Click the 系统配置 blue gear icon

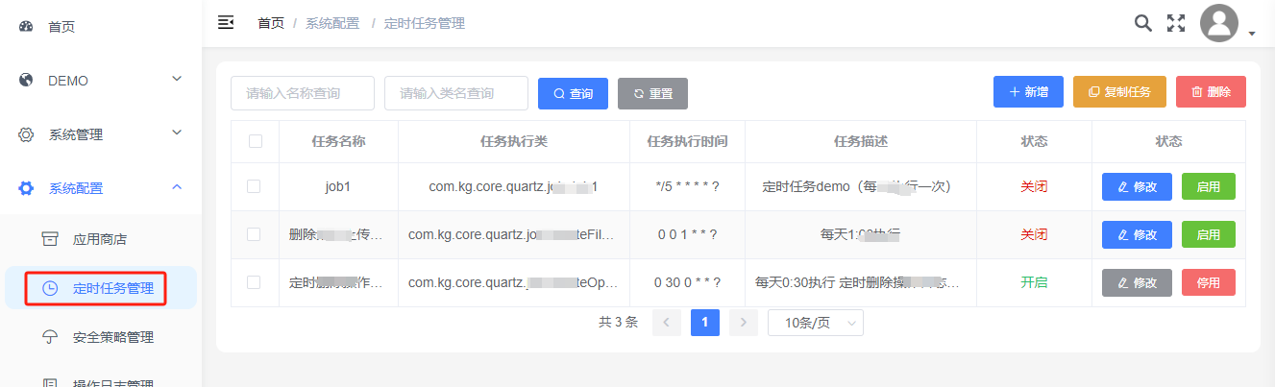26,188
